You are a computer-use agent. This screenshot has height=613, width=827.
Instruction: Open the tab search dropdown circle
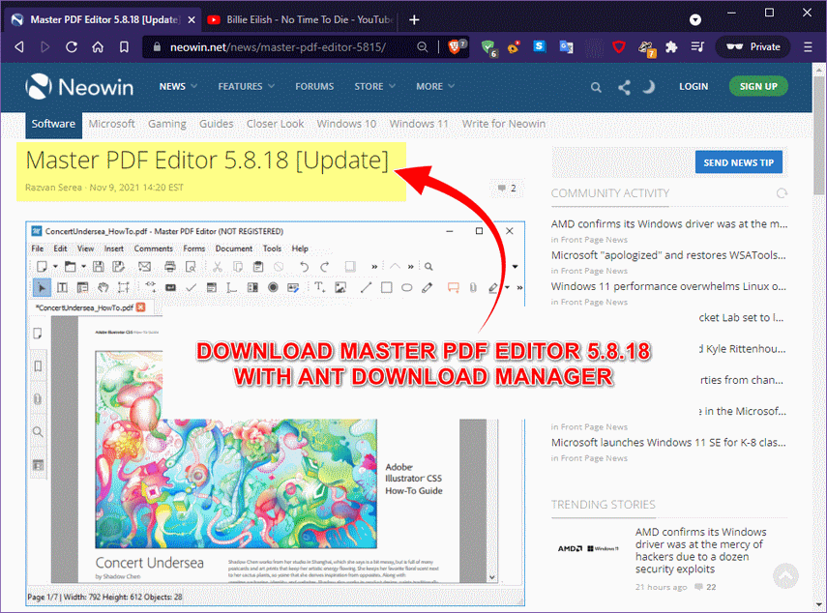point(695,19)
